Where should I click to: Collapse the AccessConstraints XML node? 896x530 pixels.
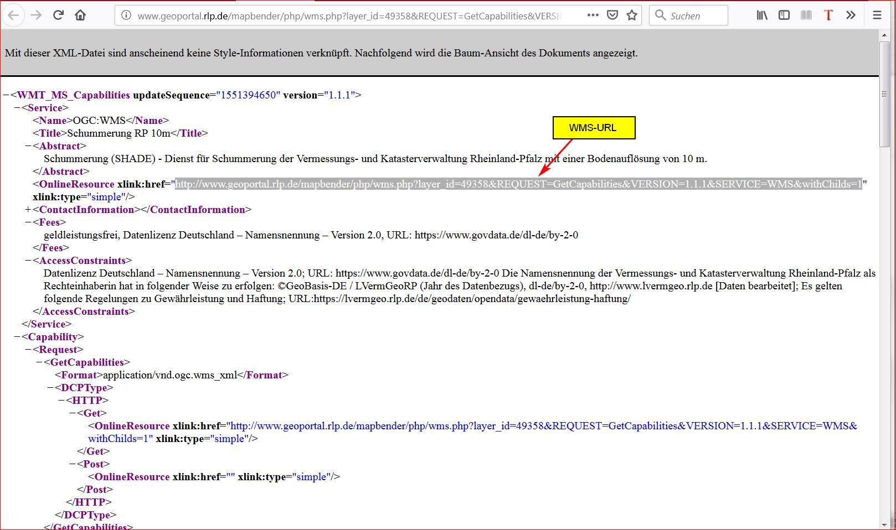[x=28, y=261]
